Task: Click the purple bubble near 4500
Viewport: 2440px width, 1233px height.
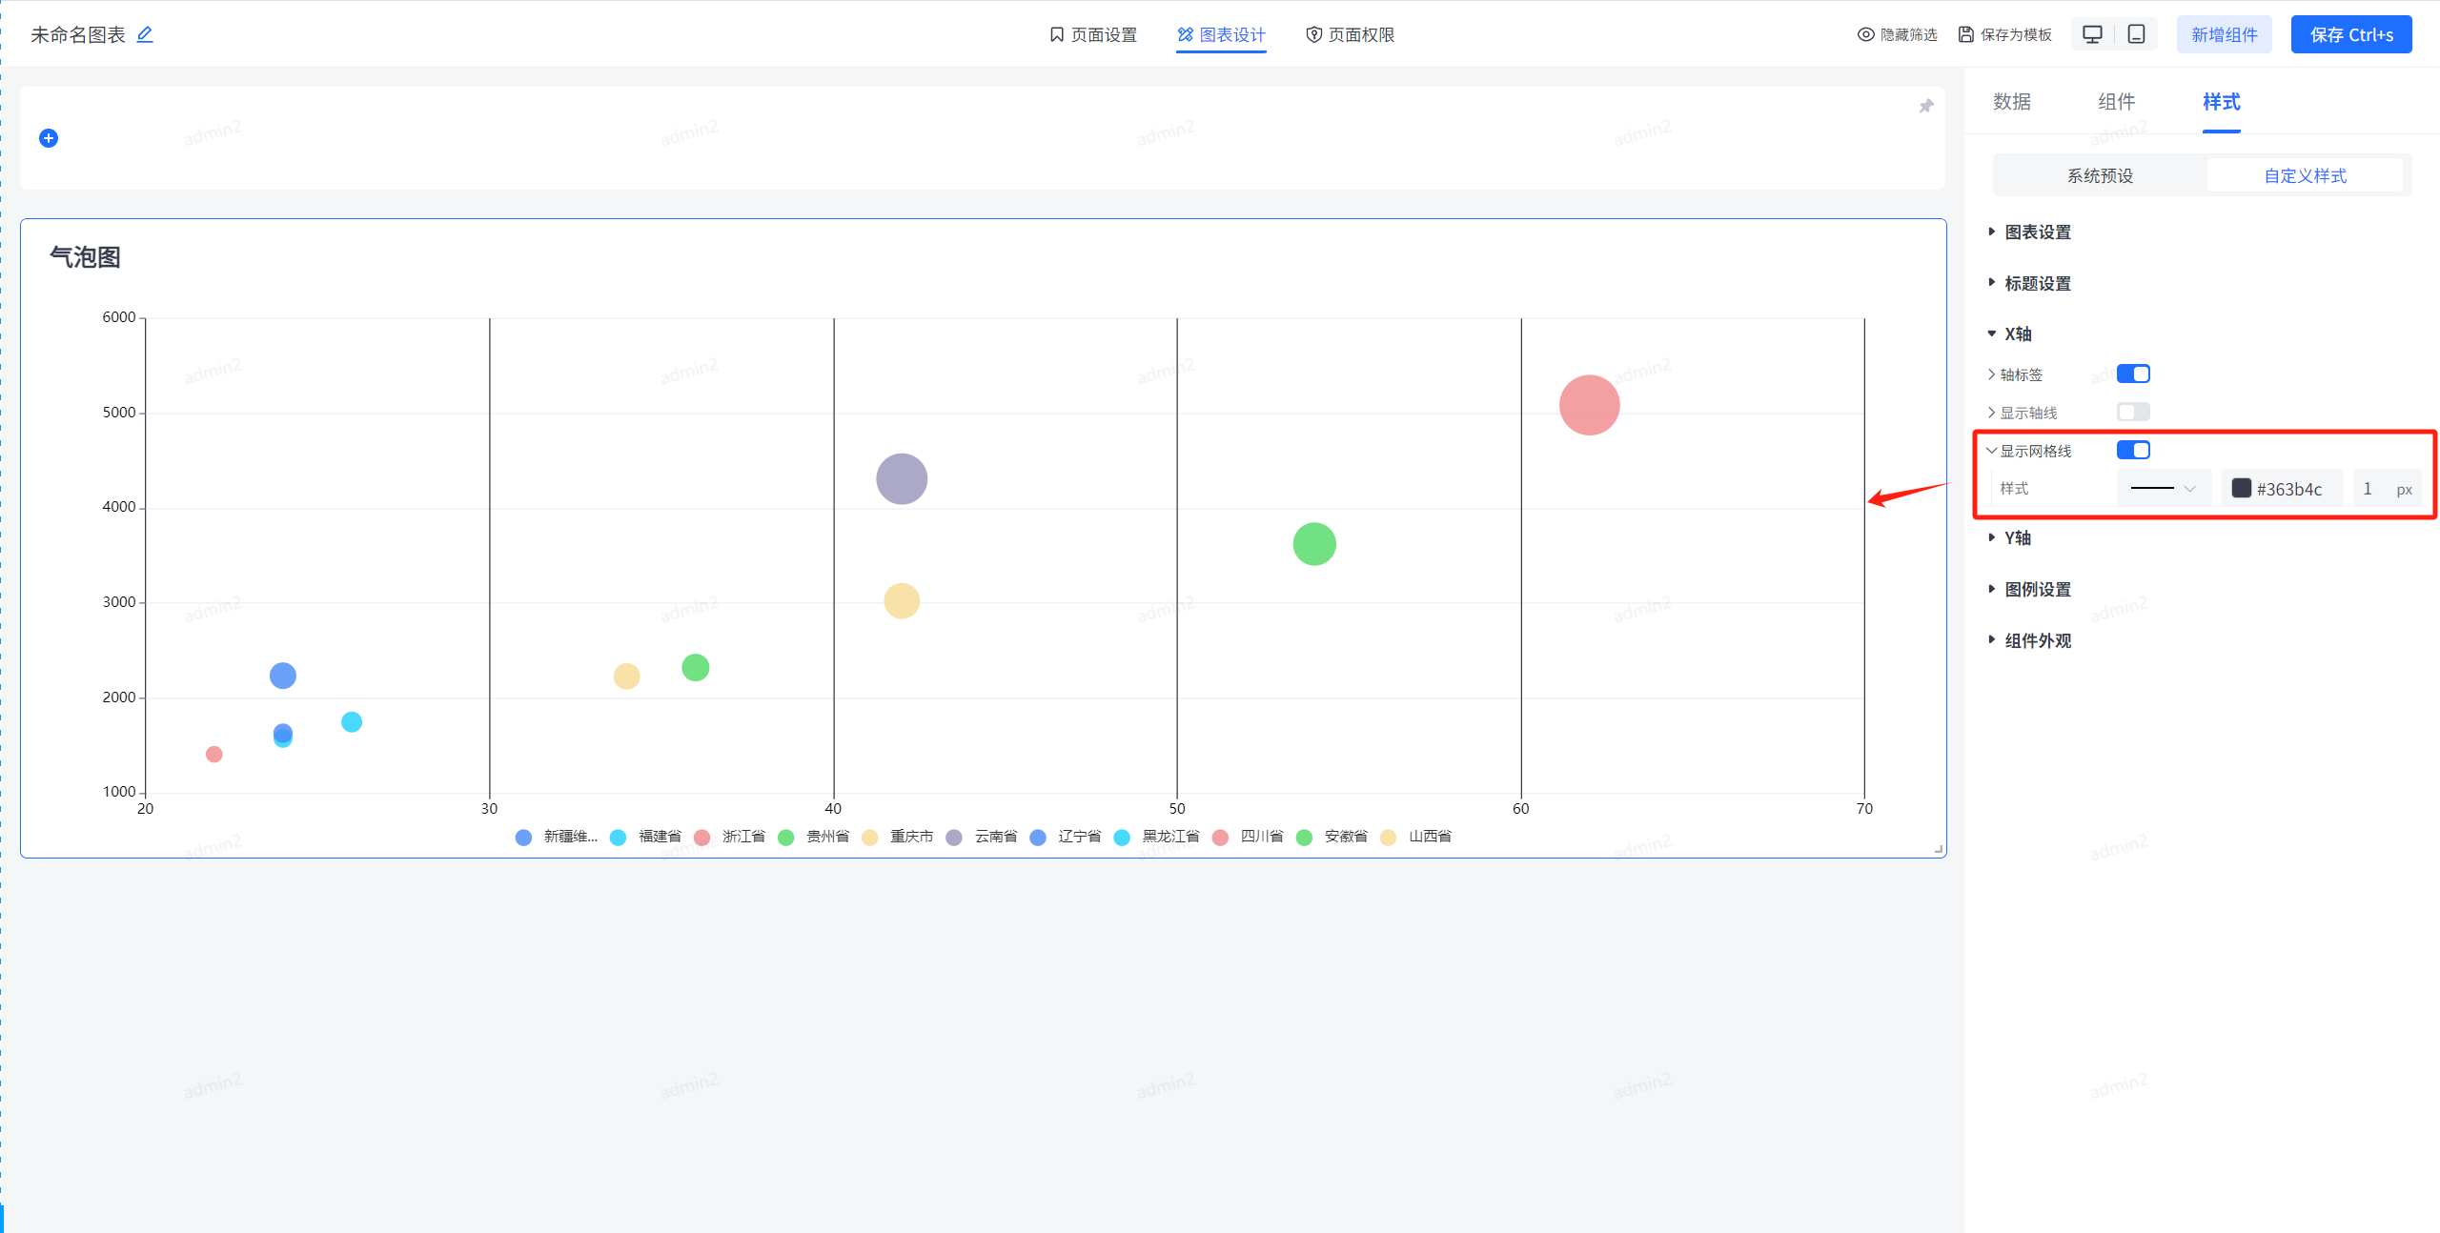Action: tap(902, 478)
